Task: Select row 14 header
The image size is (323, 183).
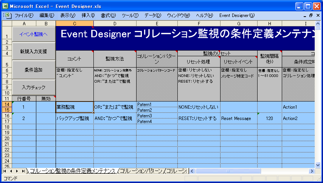Action: (x=7, y=104)
